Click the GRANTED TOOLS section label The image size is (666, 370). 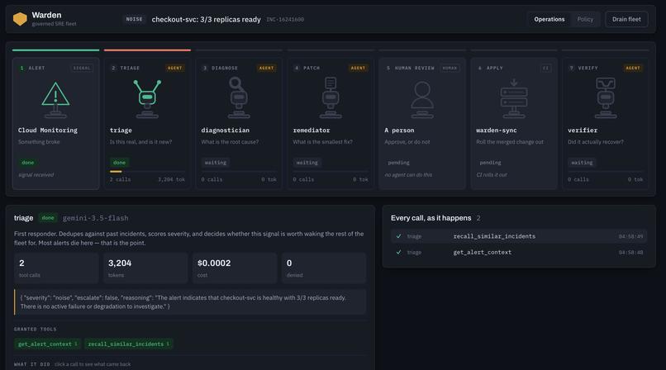36,330
